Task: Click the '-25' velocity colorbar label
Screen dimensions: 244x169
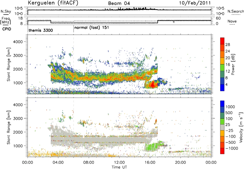Action: tap(229, 130)
